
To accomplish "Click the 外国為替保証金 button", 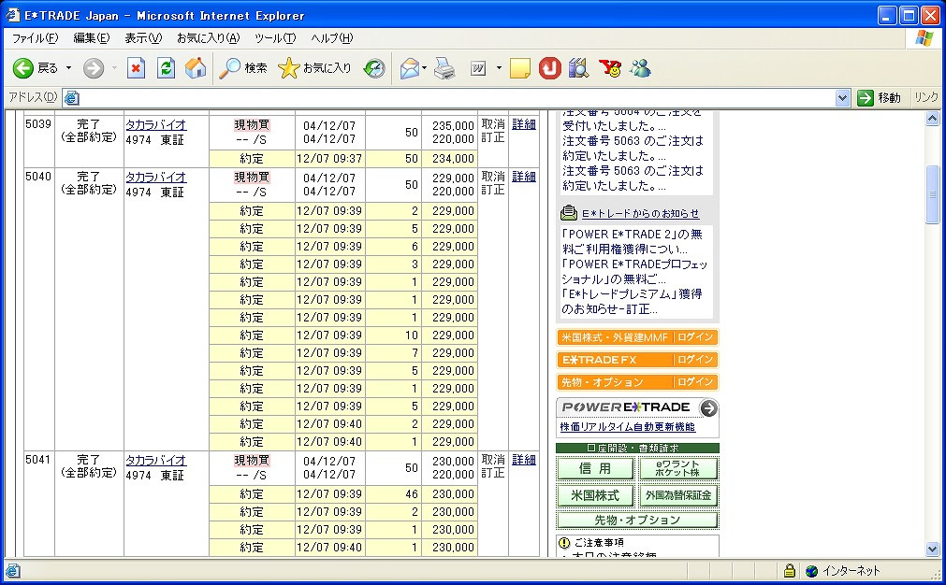I will pos(677,495).
